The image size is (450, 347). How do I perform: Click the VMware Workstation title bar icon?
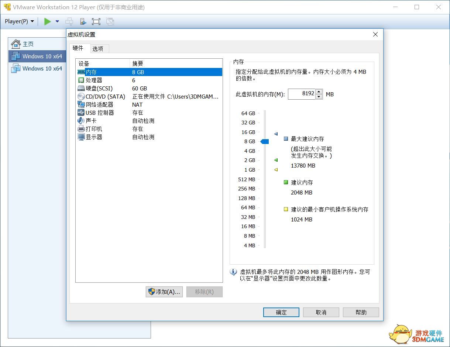pyautogui.click(x=7, y=7)
